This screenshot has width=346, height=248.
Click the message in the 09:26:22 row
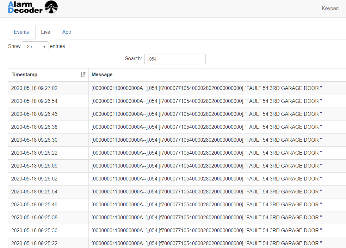[207, 153]
